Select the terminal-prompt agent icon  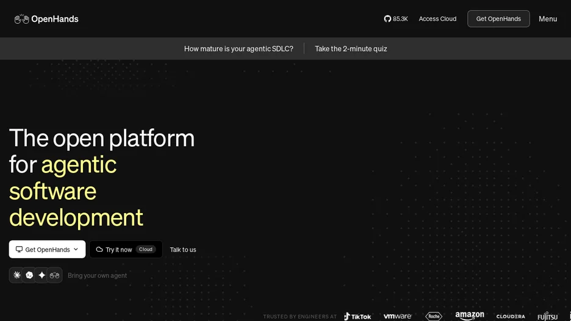(x=29, y=275)
